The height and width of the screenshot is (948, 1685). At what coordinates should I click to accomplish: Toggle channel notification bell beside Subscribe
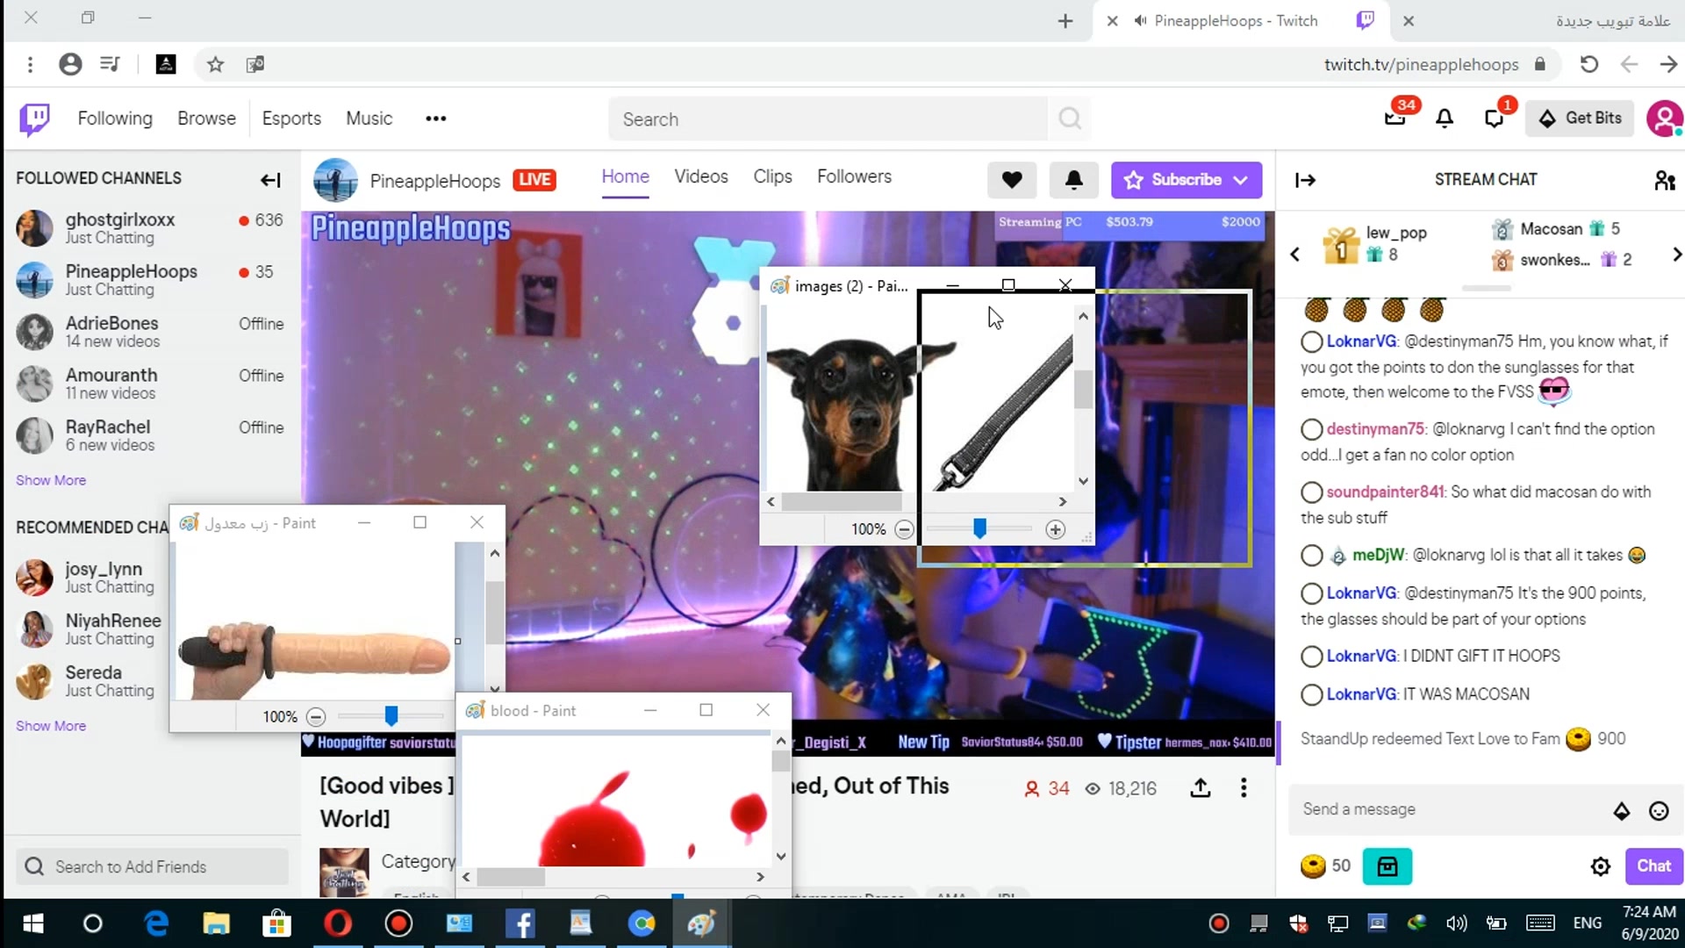pyautogui.click(x=1073, y=180)
